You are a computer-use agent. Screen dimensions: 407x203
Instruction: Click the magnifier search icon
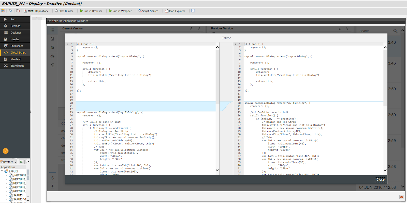395,31
